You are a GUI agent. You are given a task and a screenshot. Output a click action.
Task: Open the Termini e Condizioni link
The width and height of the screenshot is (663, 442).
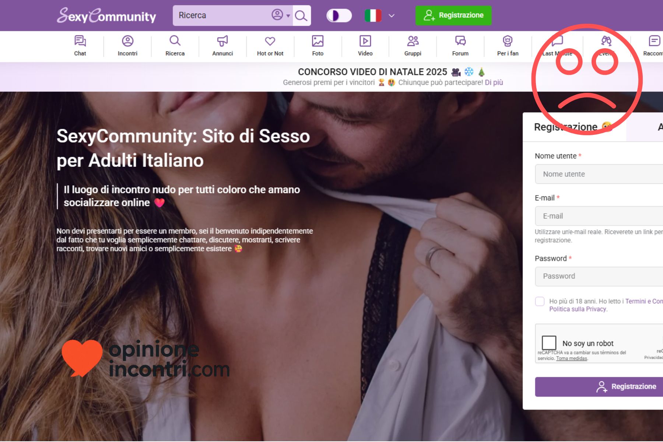point(644,301)
